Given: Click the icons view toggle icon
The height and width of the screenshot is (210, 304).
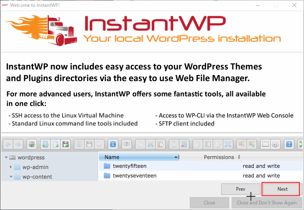Looking at the screenshot, I should tap(265, 144).
